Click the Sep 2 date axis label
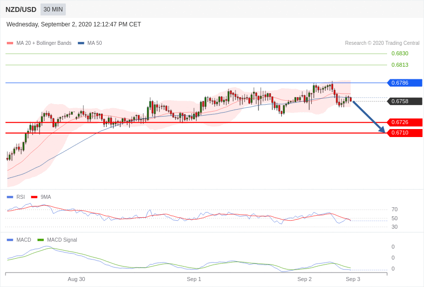The height and width of the screenshot is (287, 424). [x=304, y=279]
